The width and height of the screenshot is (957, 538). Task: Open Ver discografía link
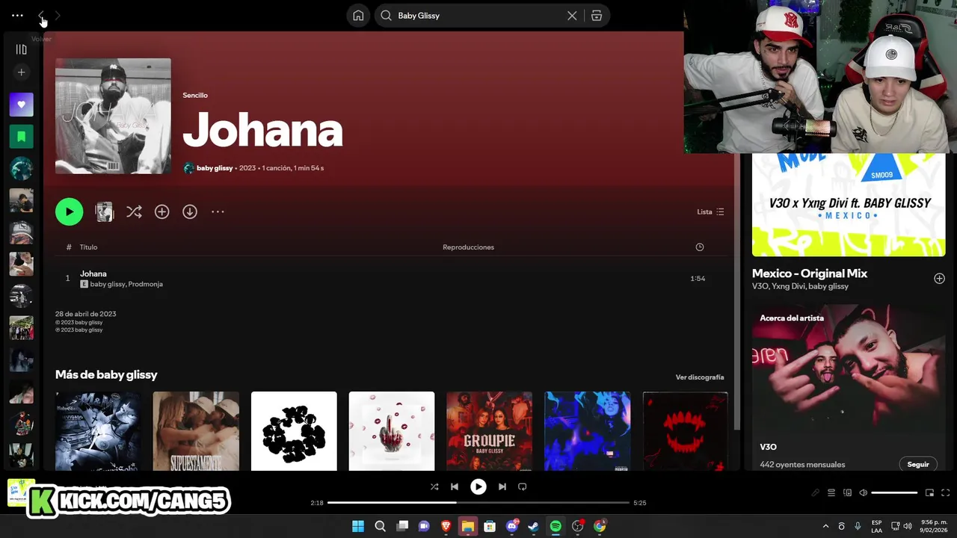pos(700,377)
